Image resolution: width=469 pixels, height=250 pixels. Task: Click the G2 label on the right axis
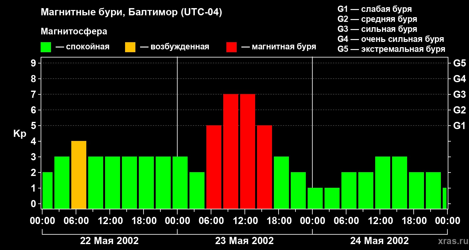(x=459, y=110)
